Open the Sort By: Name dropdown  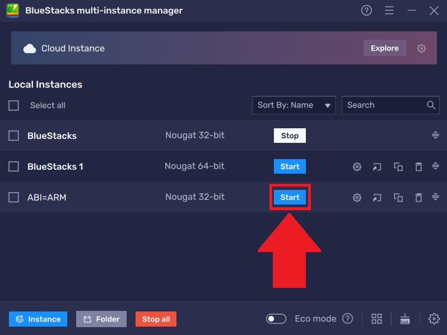294,105
